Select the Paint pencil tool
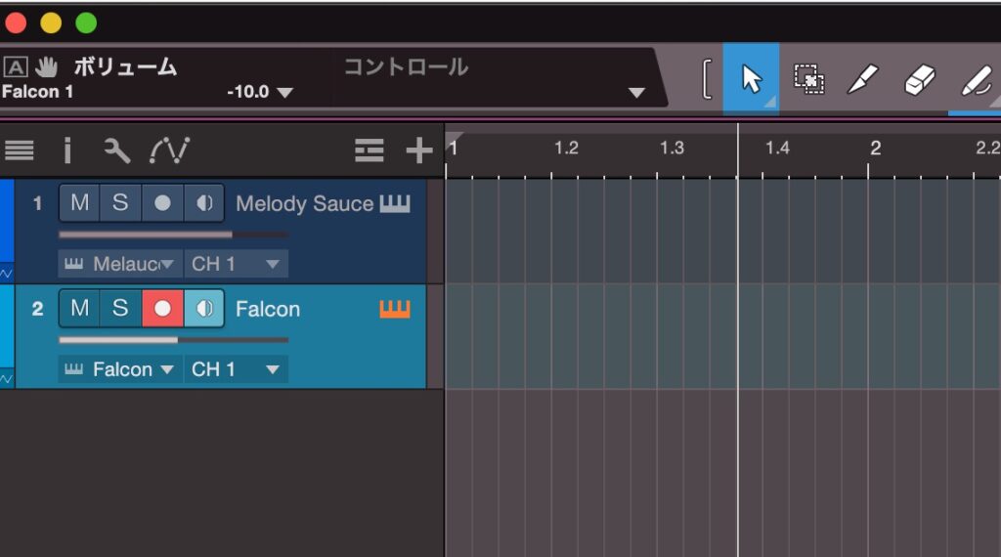Image resolution: width=1001 pixels, height=557 pixels. tap(975, 78)
